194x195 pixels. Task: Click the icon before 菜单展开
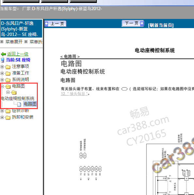[x=2, y=42]
